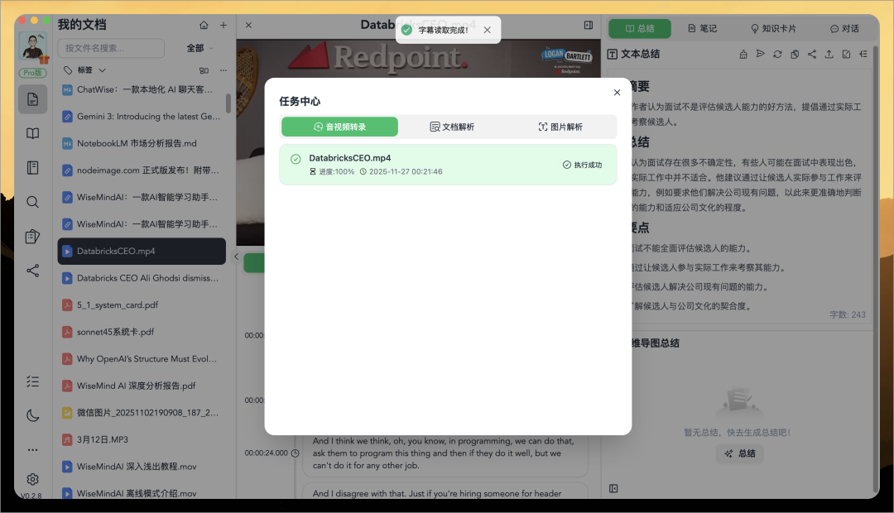
Task: Click the 执行成功 status label
Action: (x=582, y=165)
